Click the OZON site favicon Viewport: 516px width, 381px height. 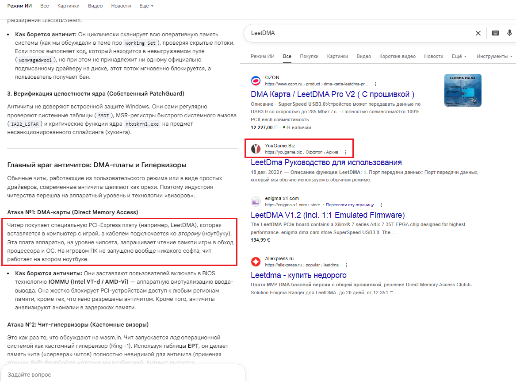[256, 81]
